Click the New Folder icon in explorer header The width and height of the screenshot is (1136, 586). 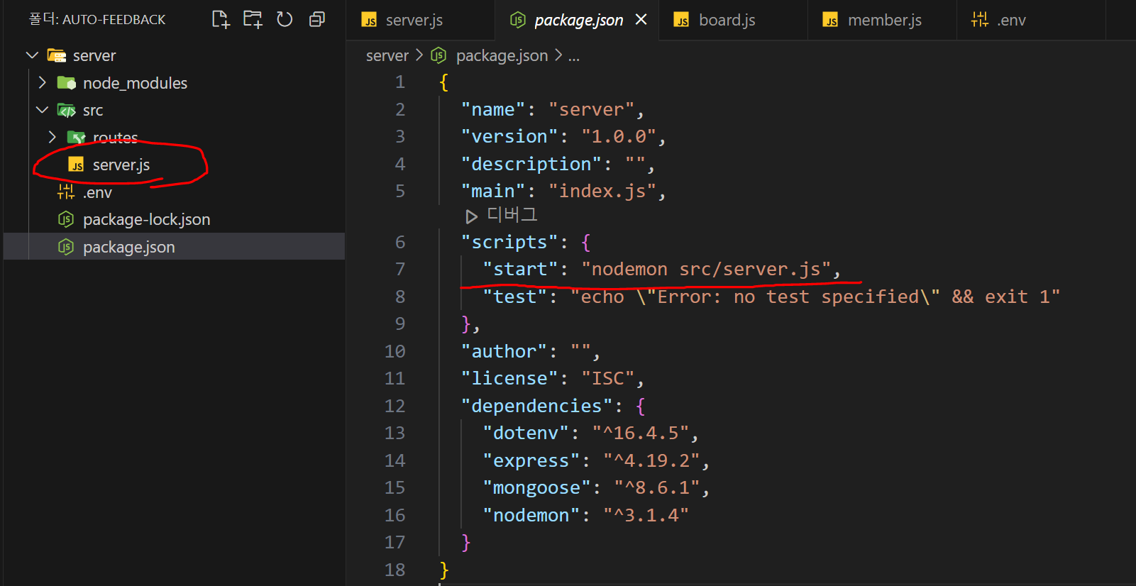point(253,19)
